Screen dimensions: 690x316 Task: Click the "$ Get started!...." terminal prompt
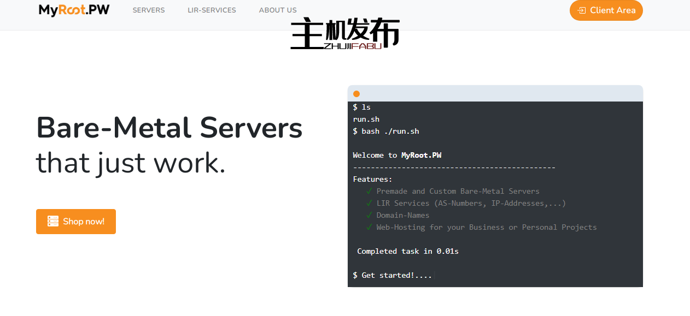tap(393, 275)
